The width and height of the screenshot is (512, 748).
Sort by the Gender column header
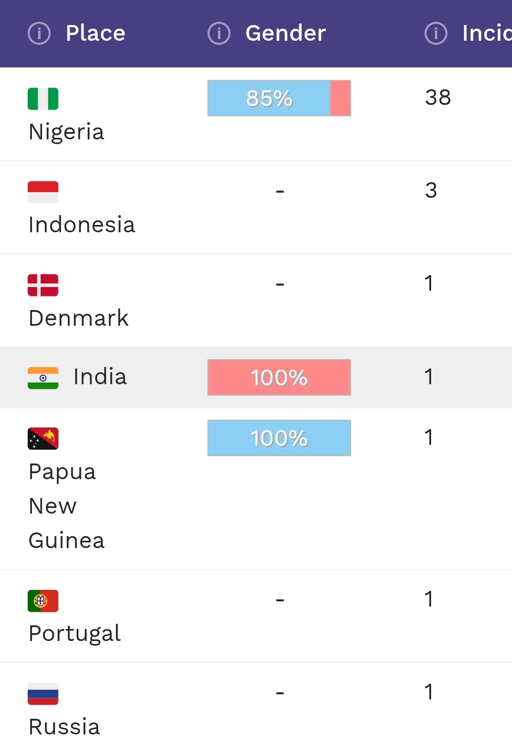pyautogui.click(x=285, y=33)
